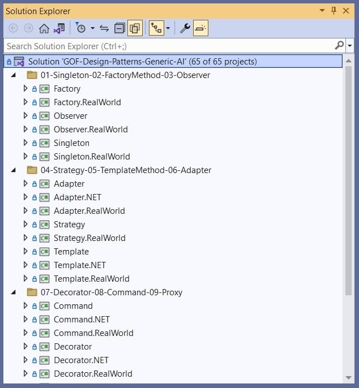Open dropdown arrow next to nesting icon
Image resolution: width=359 pixels, height=388 pixels.
168,28
